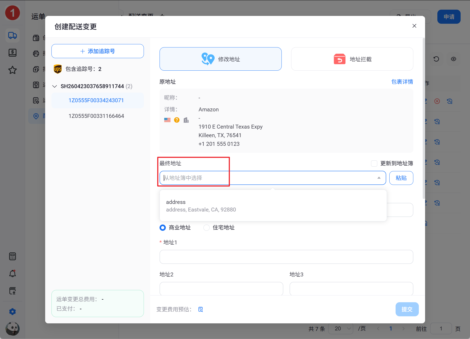This screenshot has width=470, height=339.
Task: Open favorites star icon in sidebar
Action: pos(13,70)
